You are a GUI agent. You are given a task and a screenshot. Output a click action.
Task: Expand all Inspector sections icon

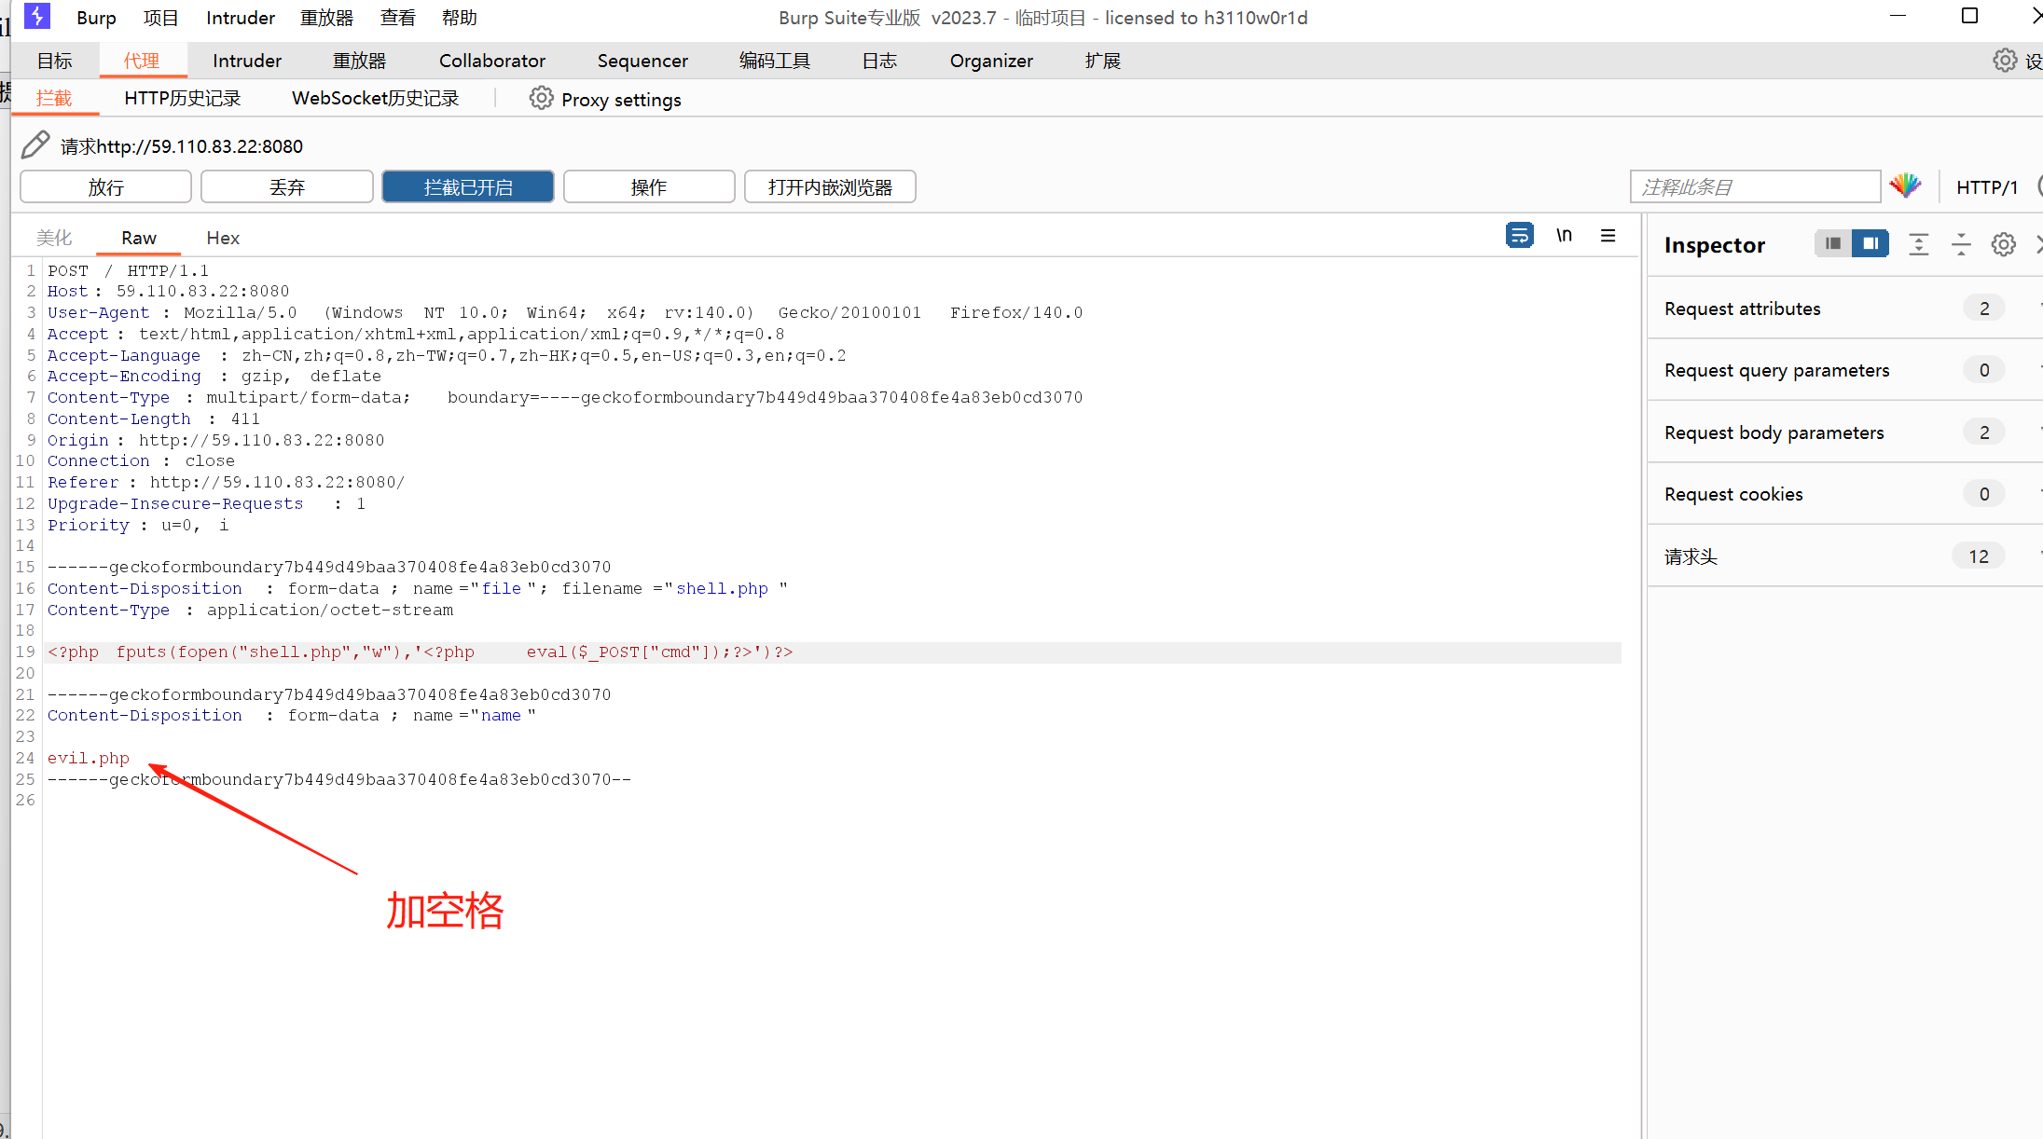pos(1919,244)
